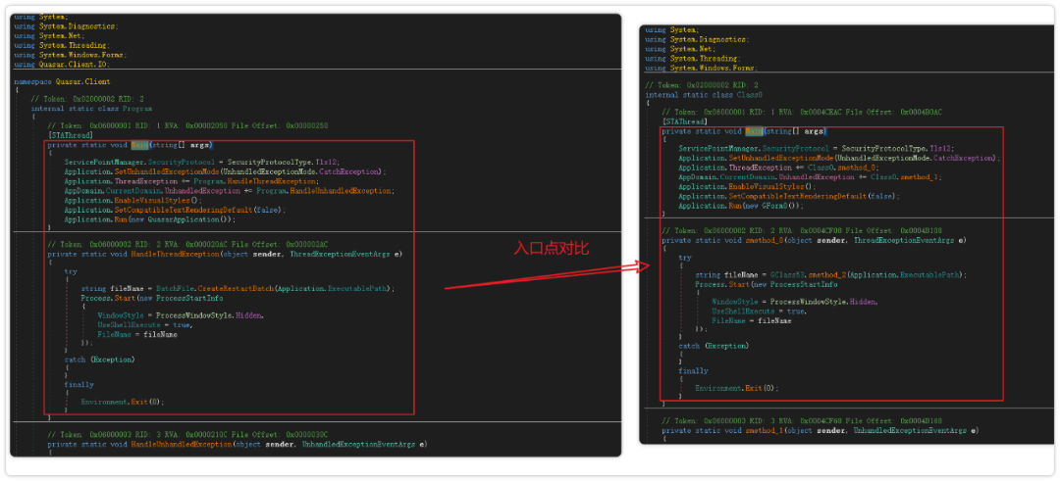Select 'SetCompatibleTextRenderingDefault(false)' in left panel

click(x=175, y=210)
